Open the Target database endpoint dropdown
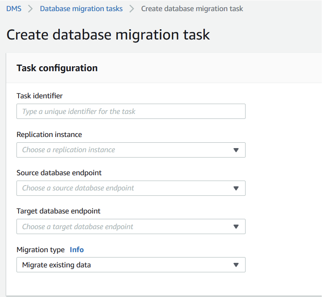The image size is (330, 297). click(x=131, y=226)
